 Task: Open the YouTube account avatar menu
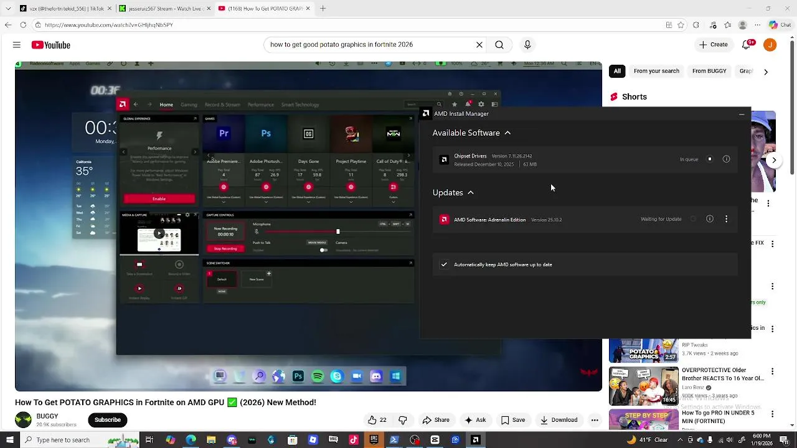[x=770, y=45]
